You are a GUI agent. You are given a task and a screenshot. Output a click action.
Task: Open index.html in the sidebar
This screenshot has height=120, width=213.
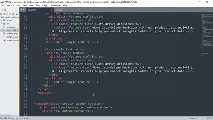[11, 30]
